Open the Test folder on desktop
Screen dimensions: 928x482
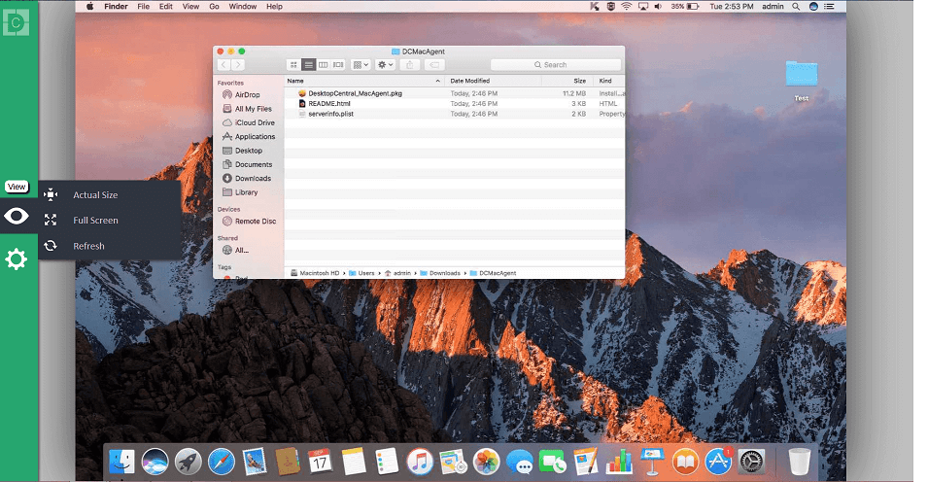(802, 76)
